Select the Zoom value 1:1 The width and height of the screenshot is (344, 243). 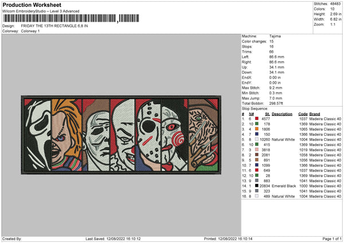333,24
